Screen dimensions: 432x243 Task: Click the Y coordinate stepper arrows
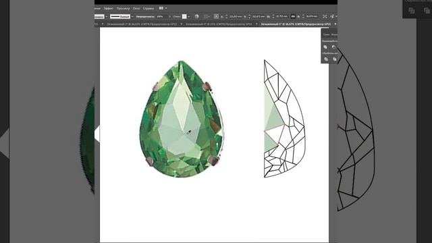pyautogui.click(x=249, y=16)
